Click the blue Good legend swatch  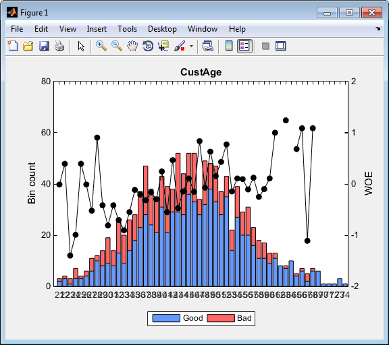(x=166, y=318)
